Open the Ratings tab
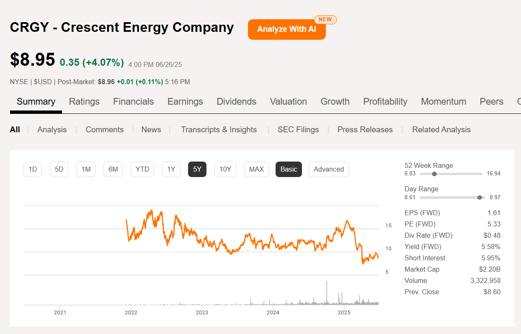This screenshot has height=334, width=521. [84, 101]
